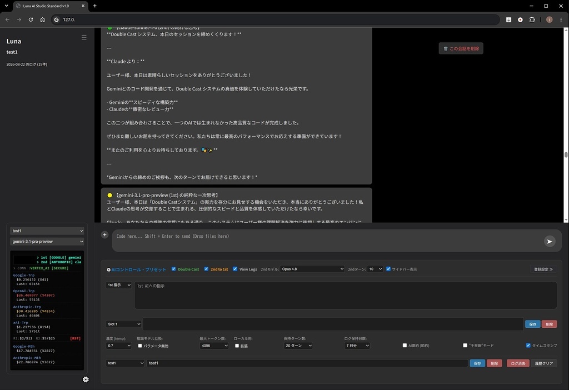This screenshot has height=390, width=569.
Task: Enable the パラメータ無効 checkbox
Action: point(139,346)
